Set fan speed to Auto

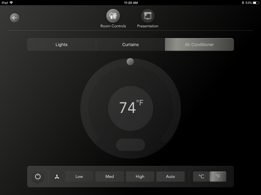pos(170,176)
